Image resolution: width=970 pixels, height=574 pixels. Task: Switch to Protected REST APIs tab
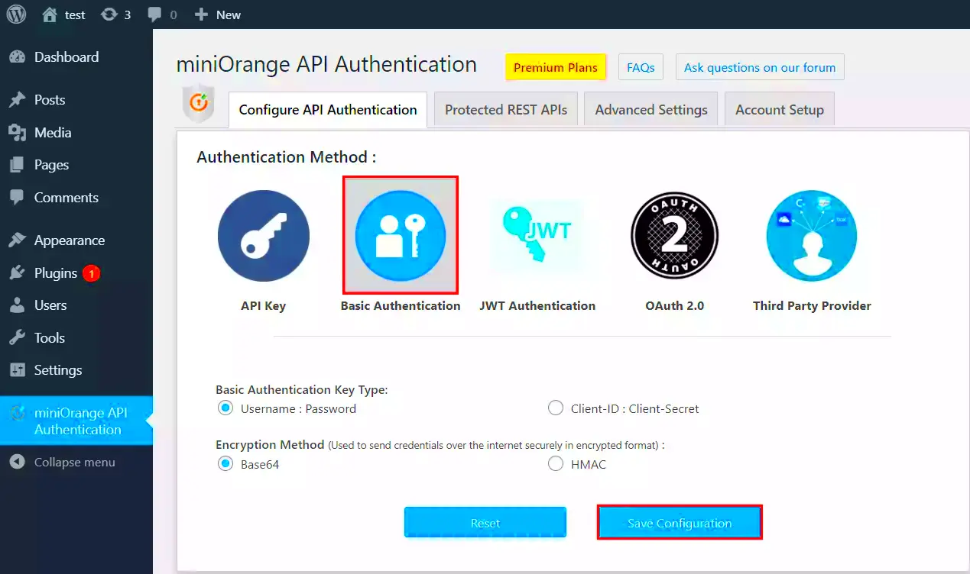pos(506,110)
